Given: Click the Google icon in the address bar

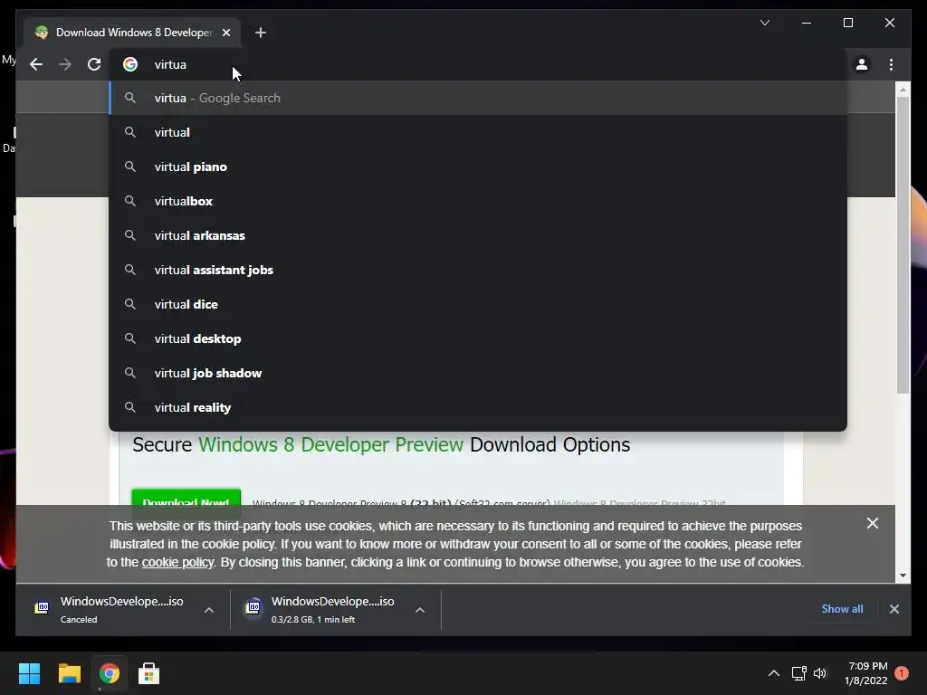Looking at the screenshot, I should pyautogui.click(x=130, y=64).
